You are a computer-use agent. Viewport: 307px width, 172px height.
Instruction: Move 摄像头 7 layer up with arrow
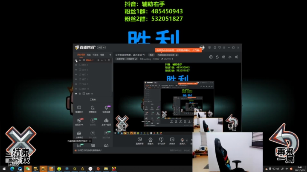[102, 60]
